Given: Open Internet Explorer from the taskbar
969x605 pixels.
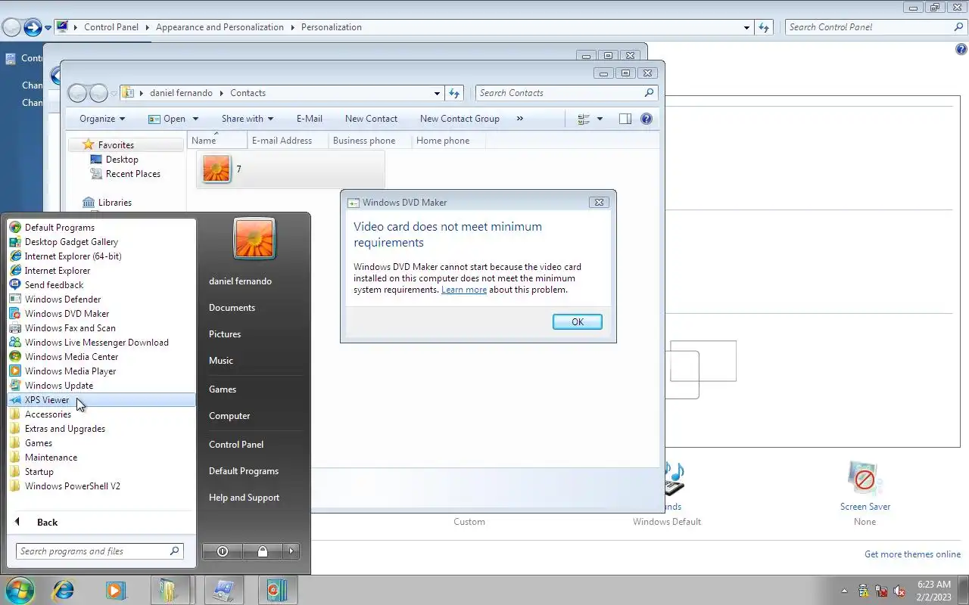Looking at the screenshot, I should [x=64, y=590].
